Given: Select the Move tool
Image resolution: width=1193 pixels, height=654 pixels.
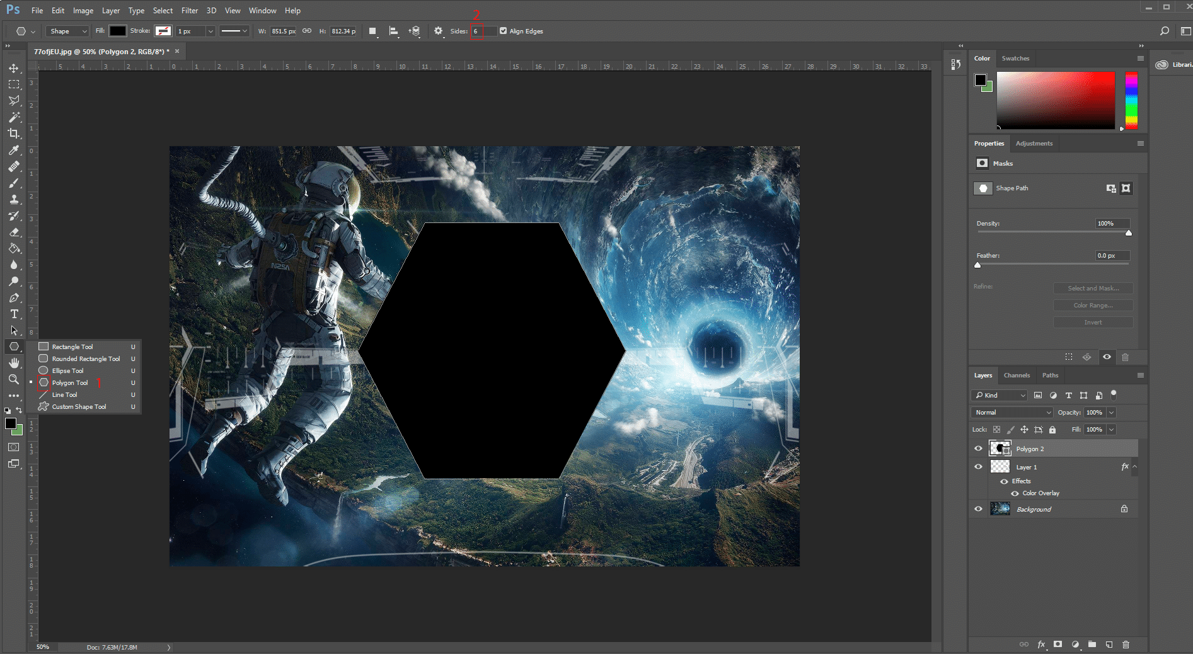Looking at the screenshot, I should 14,68.
